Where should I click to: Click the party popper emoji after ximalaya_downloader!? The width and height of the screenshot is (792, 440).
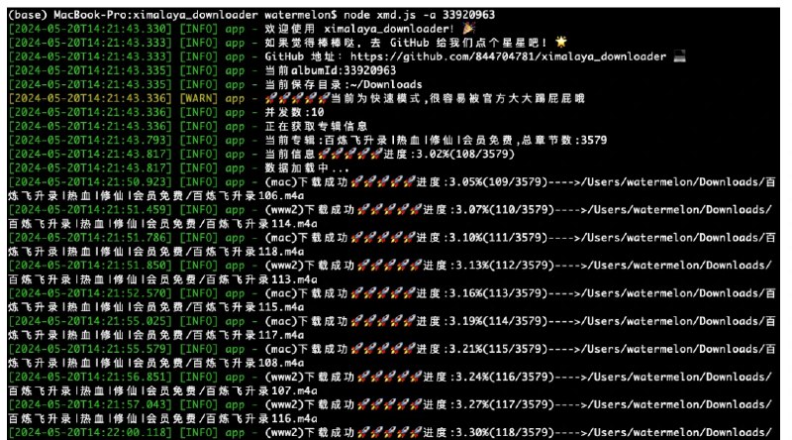[x=468, y=29]
